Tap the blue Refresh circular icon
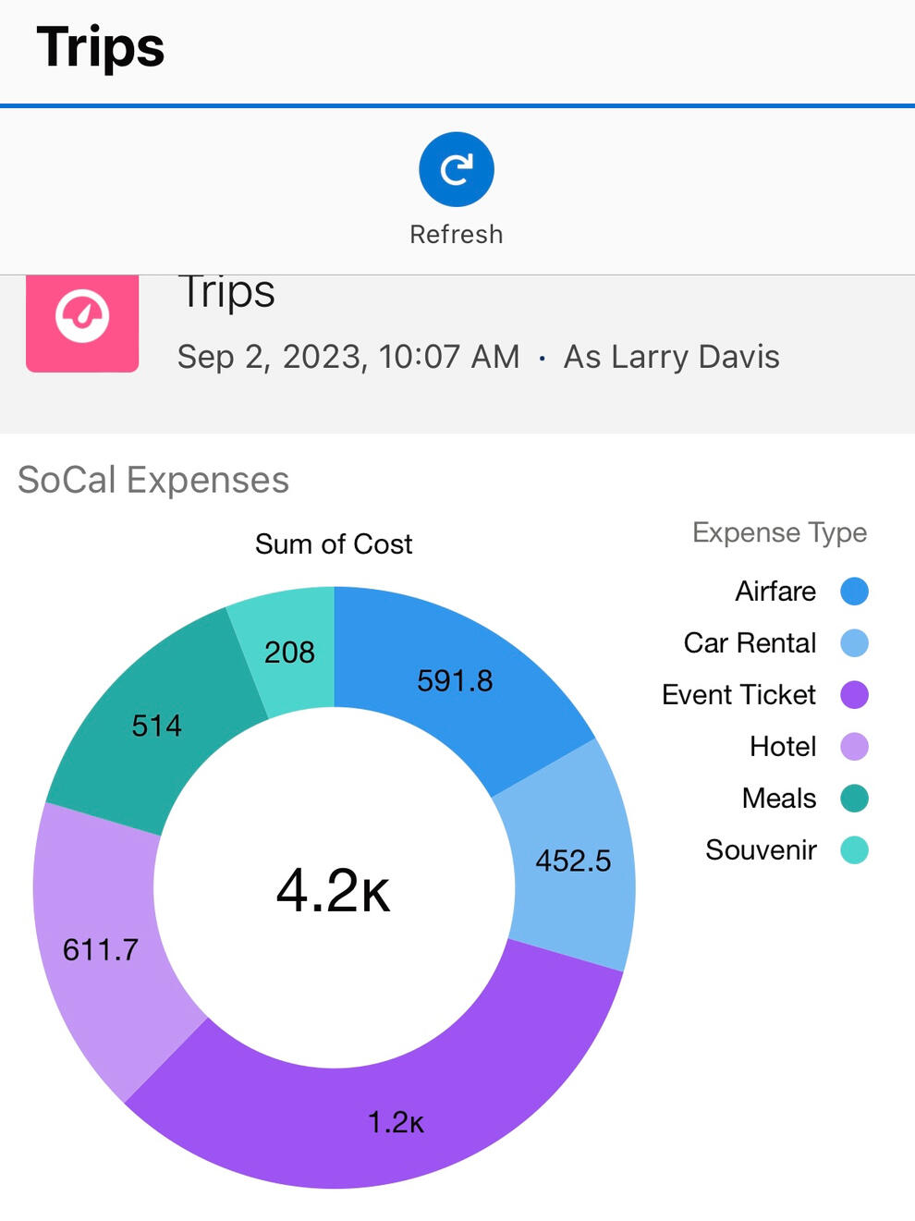This screenshot has height=1221, width=915. pyautogui.click(x=457, y=169)
